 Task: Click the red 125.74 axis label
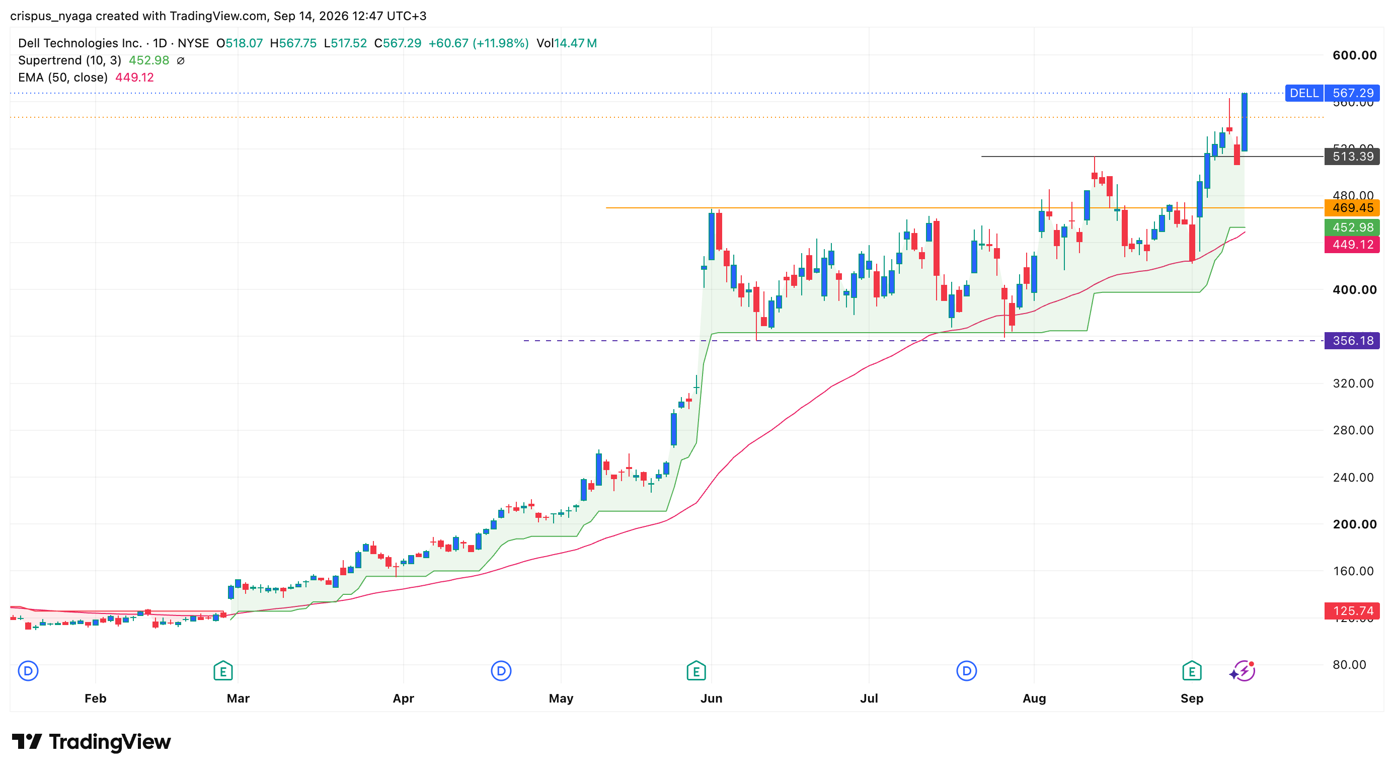(x=1352, y=611)
